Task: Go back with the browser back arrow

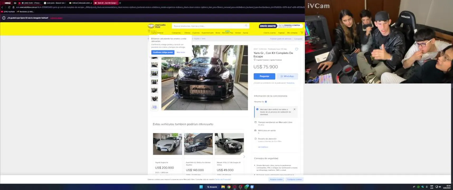Action: (x=2, y=7)
